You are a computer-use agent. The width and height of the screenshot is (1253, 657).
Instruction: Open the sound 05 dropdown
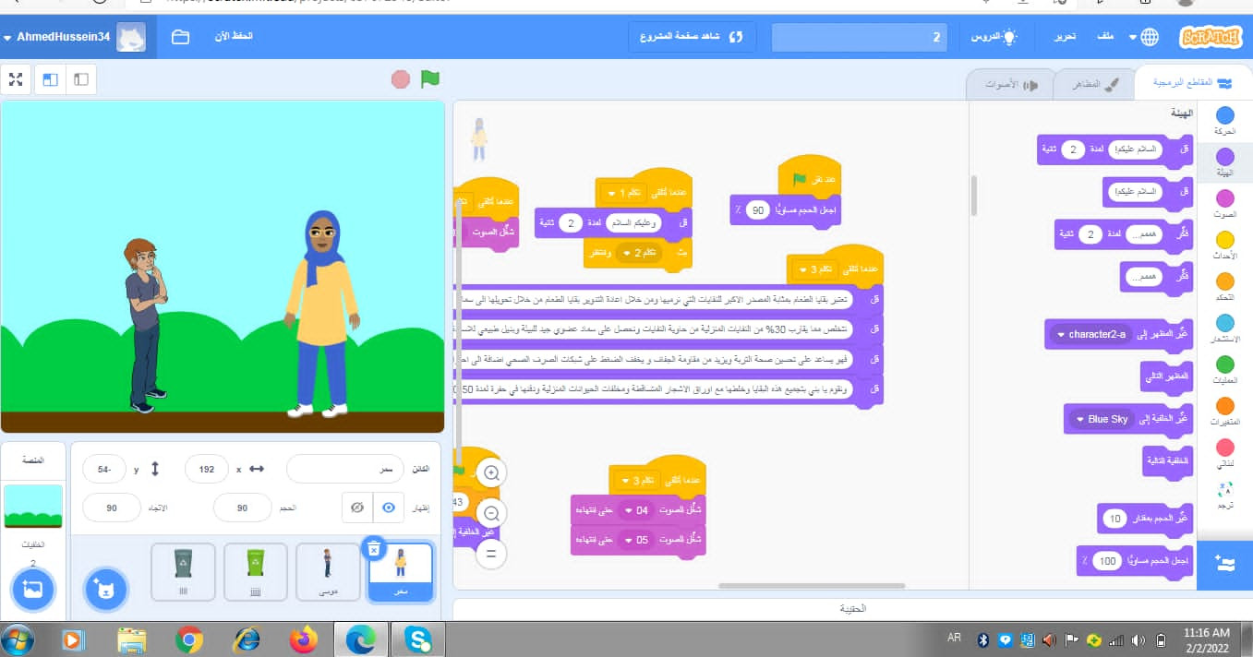click(x=638, y=540)
